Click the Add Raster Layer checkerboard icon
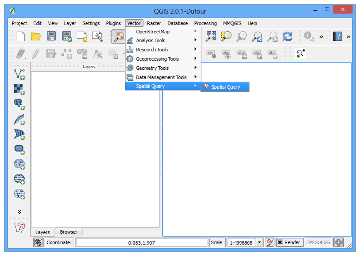Viewport: 360px width, 256px height. (19, 89)
